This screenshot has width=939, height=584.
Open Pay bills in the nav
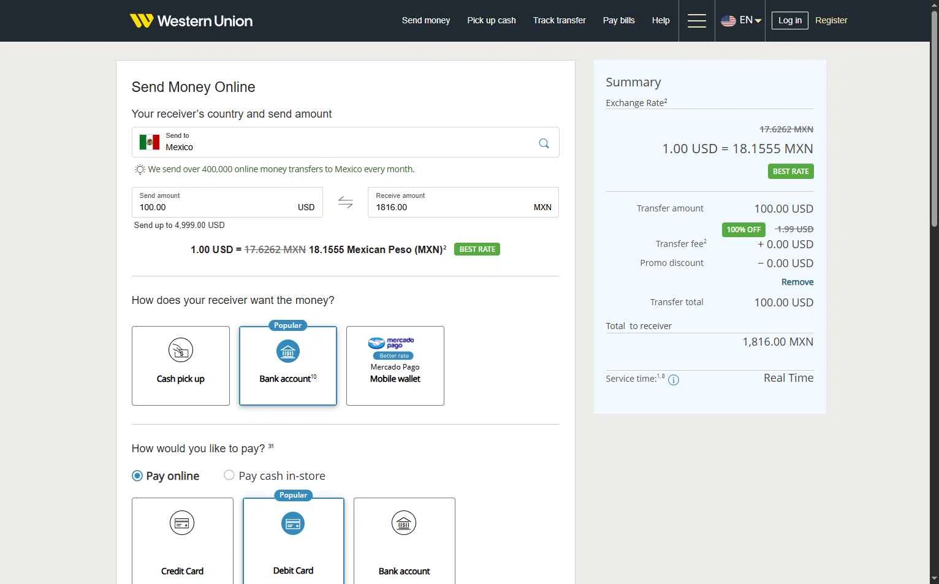point(619,20)
